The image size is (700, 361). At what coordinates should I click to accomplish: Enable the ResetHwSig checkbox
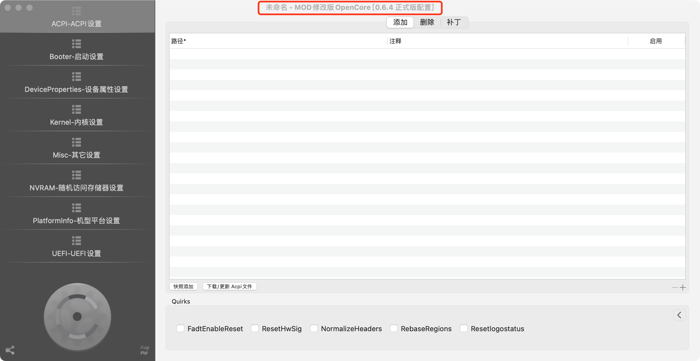point(255,328)
